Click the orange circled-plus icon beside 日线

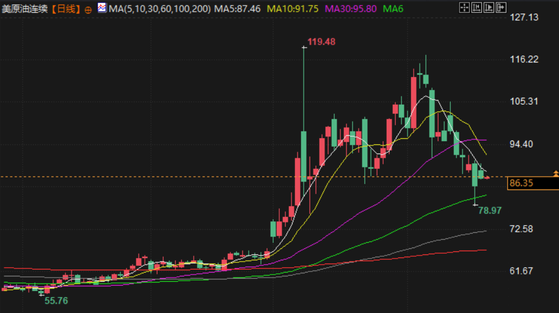pos(88,10)
